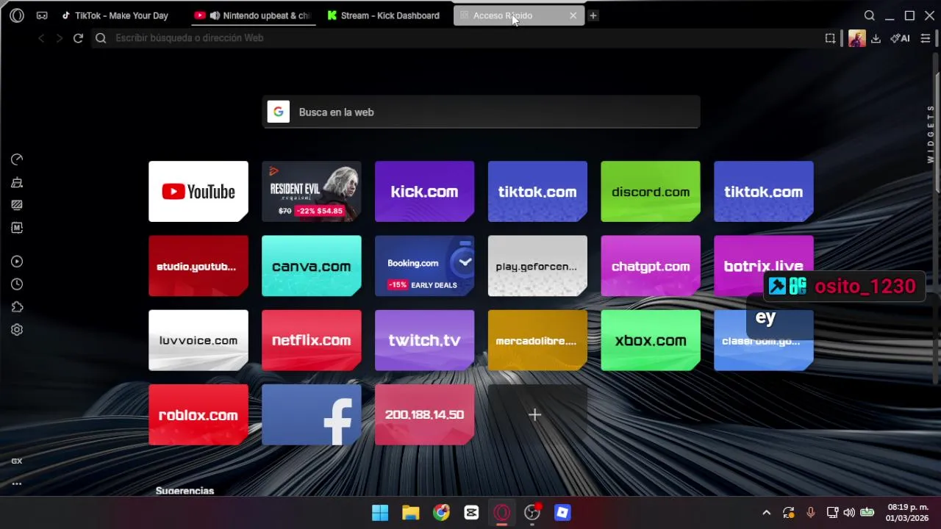The height and width of the screenshot is (529, 941).
Task: Open Roblox from taskbar
Action: 562,513
